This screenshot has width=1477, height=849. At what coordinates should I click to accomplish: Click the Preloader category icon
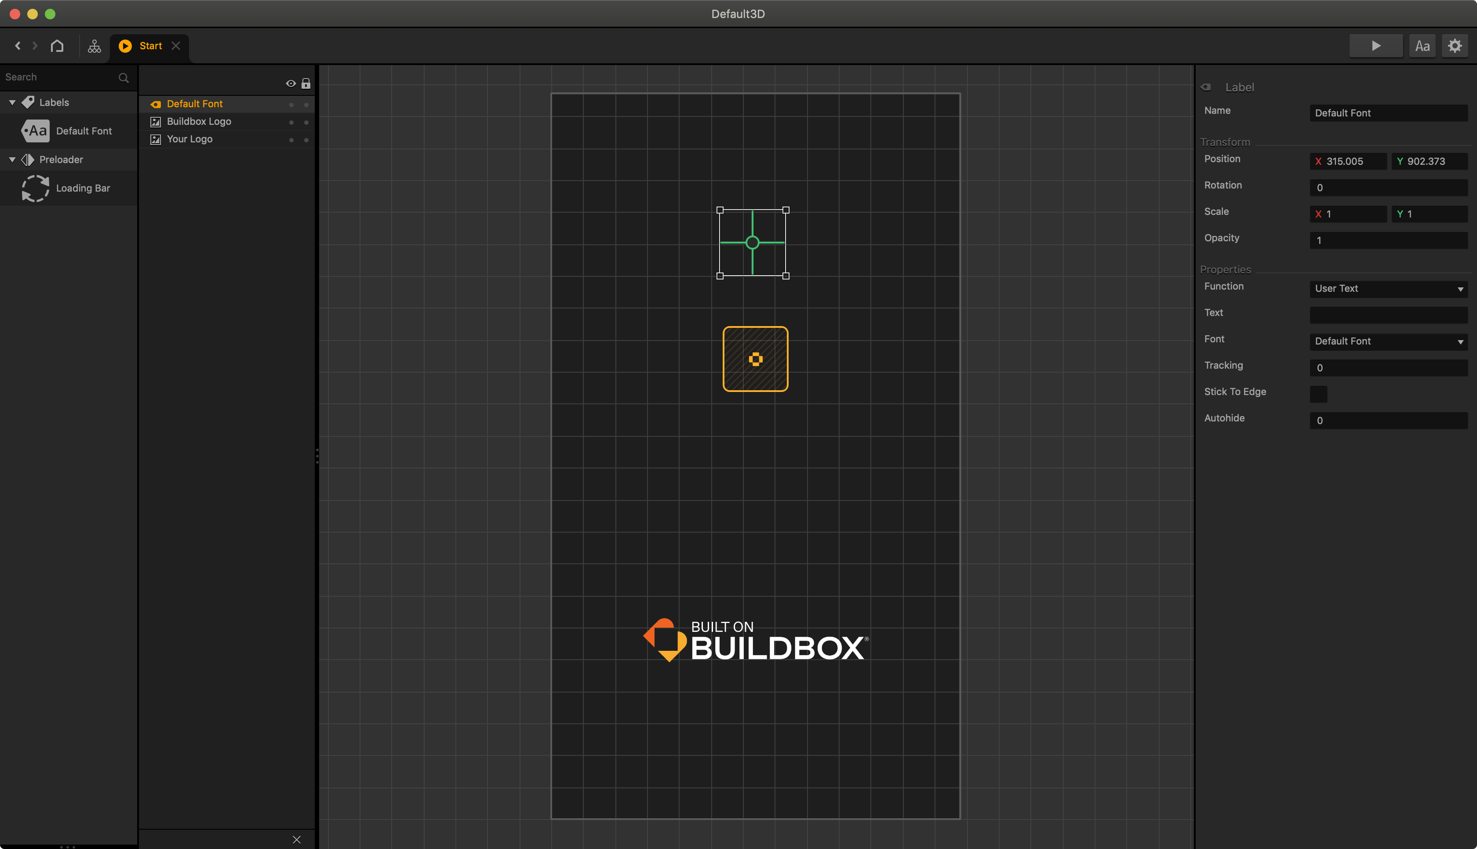(28, 159)
